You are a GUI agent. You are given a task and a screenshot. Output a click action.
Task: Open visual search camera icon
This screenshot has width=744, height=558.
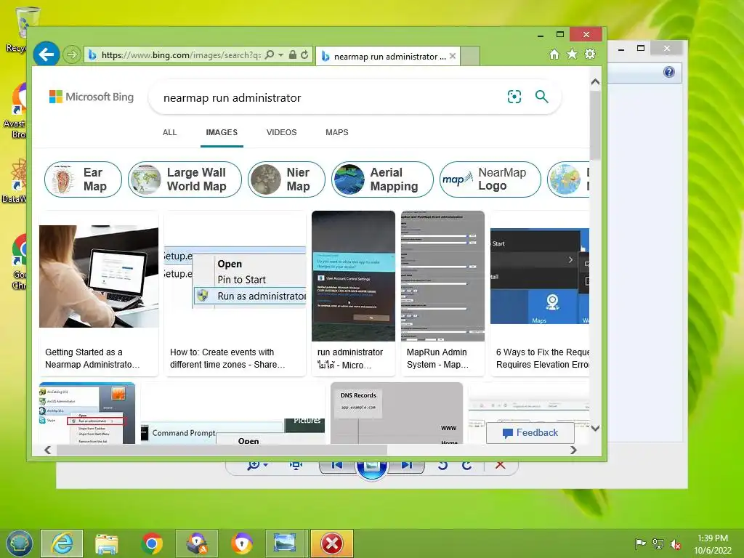[514, 97]
